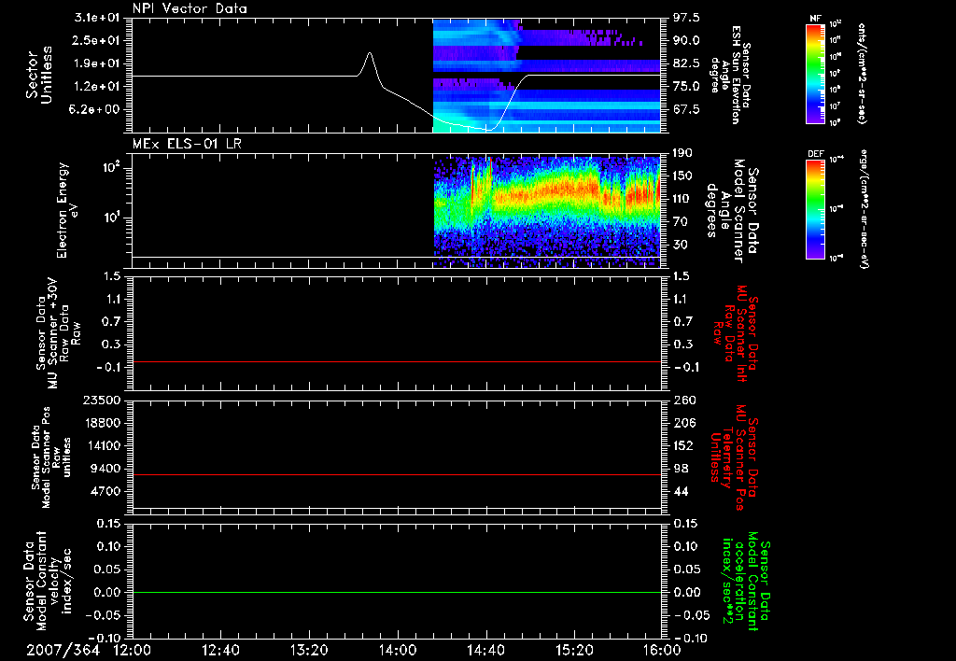The width and height of the screenshot is (956, 661).
Task: Click the 'ergs/(cm**2-sr-sec-eV)' color bar unit label
Action: [864, 209]
